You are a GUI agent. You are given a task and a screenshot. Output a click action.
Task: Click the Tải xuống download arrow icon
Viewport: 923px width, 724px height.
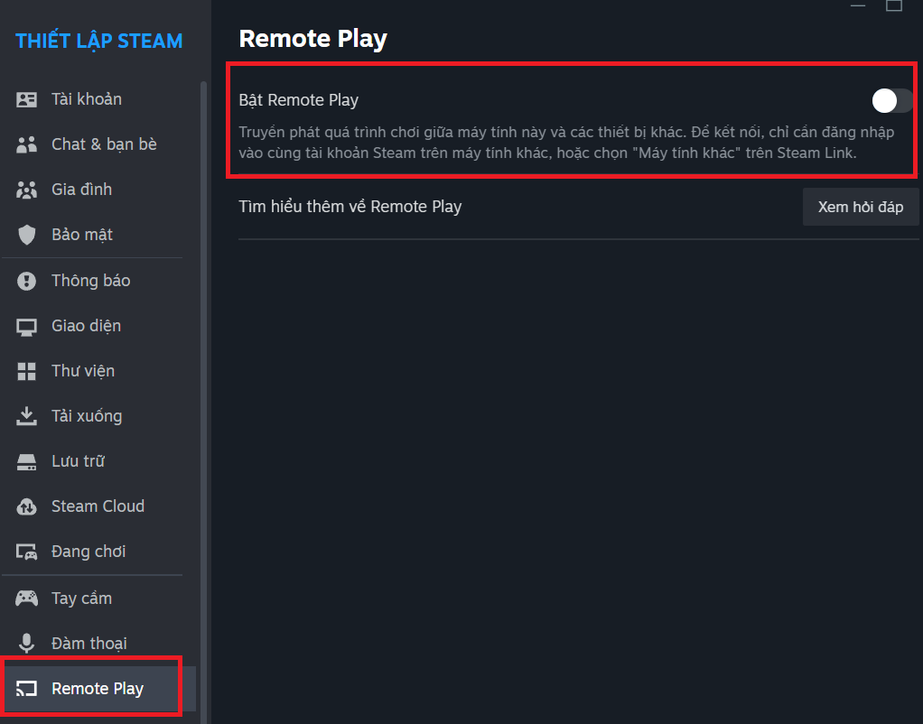pyautogui.click(x=26, y=416)
